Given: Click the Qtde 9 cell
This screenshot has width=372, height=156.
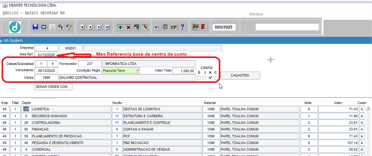Looking at the screenshot, I should (309, 143).
